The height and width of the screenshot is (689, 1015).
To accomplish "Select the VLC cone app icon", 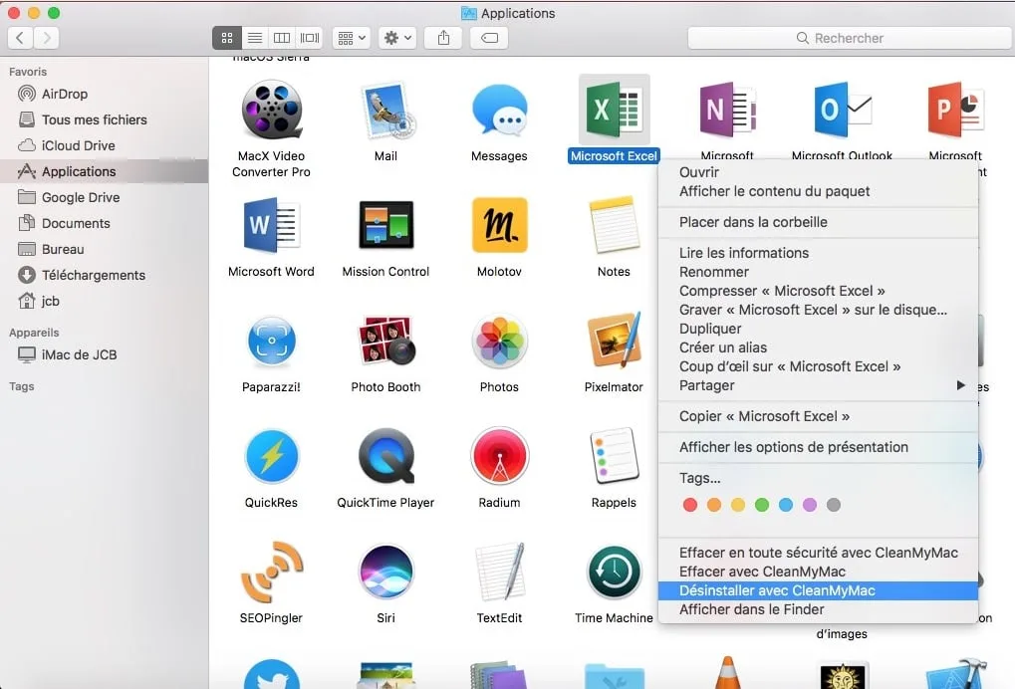I will click(727, 672).
